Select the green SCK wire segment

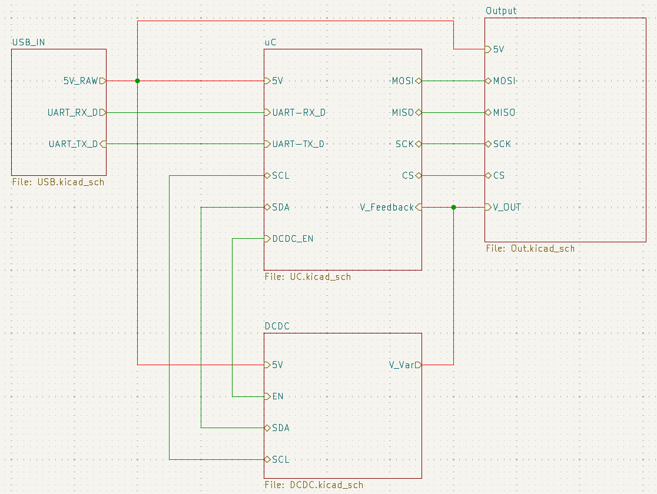[x=453, y=143]
